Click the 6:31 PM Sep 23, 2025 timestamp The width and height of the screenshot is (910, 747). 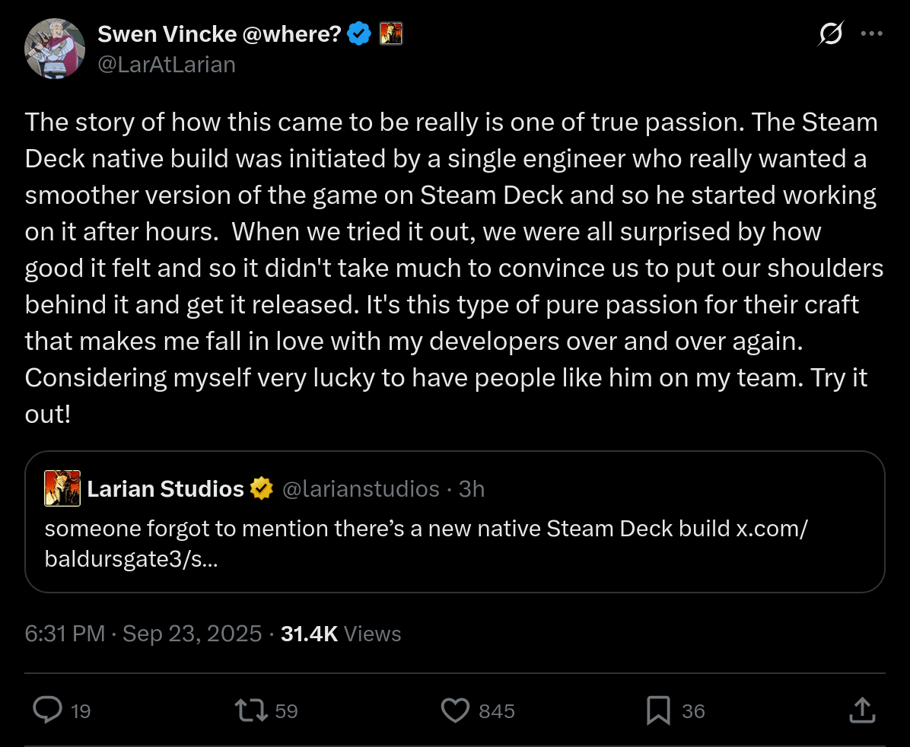[143, 634]
